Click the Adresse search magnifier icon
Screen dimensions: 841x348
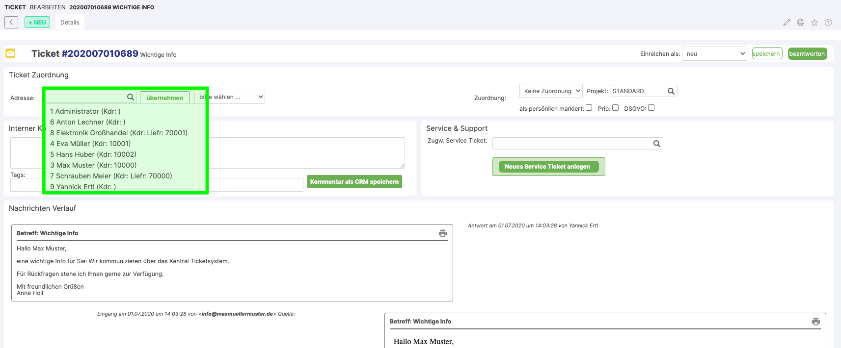131,97
